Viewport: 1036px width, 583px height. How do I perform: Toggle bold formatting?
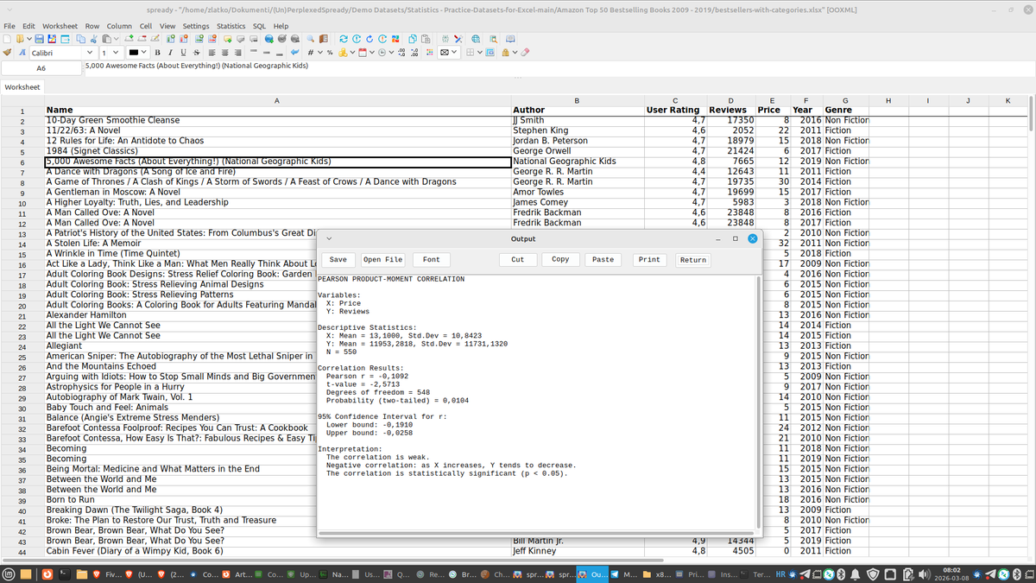coord(157,53)
